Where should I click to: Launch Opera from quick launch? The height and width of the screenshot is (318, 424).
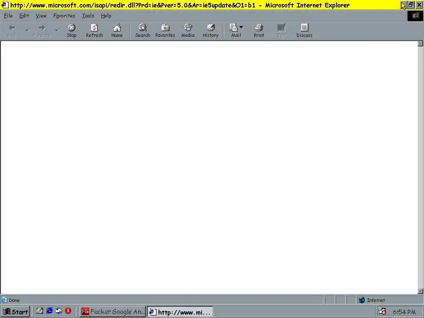point(68,311)
